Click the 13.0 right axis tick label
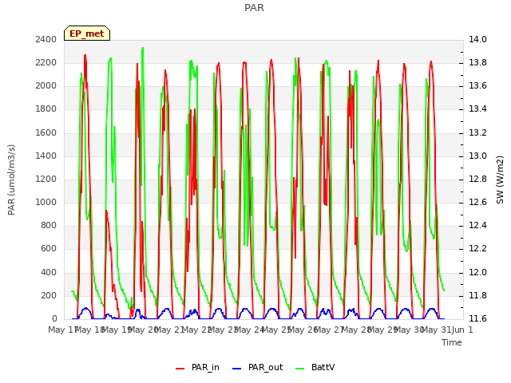Image resolution: width=511 pixels, height=383 pixels. pyautogui.click(x=477, y=156)
